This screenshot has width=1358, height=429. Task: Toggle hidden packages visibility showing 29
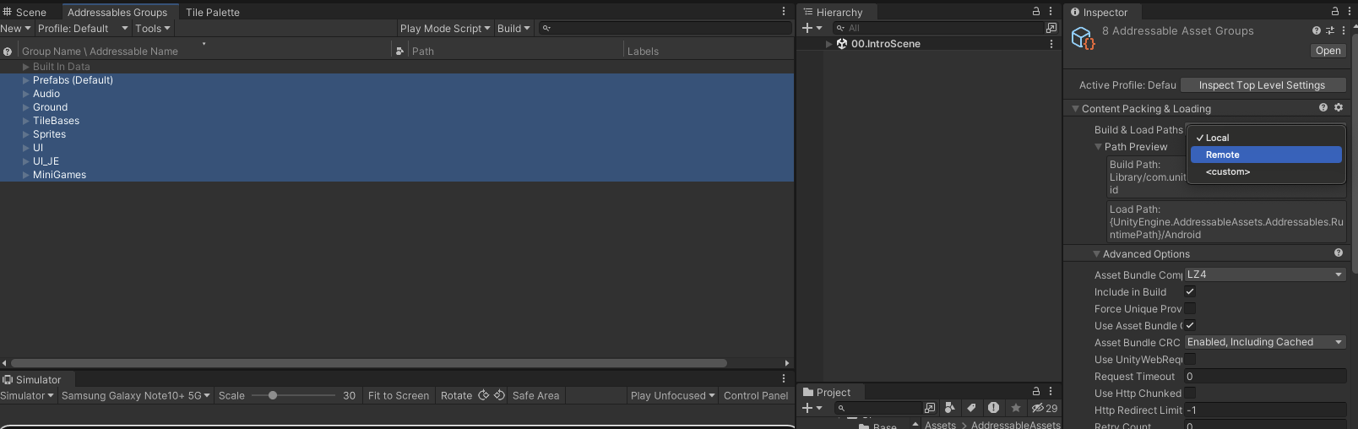tap(1045, 408)
